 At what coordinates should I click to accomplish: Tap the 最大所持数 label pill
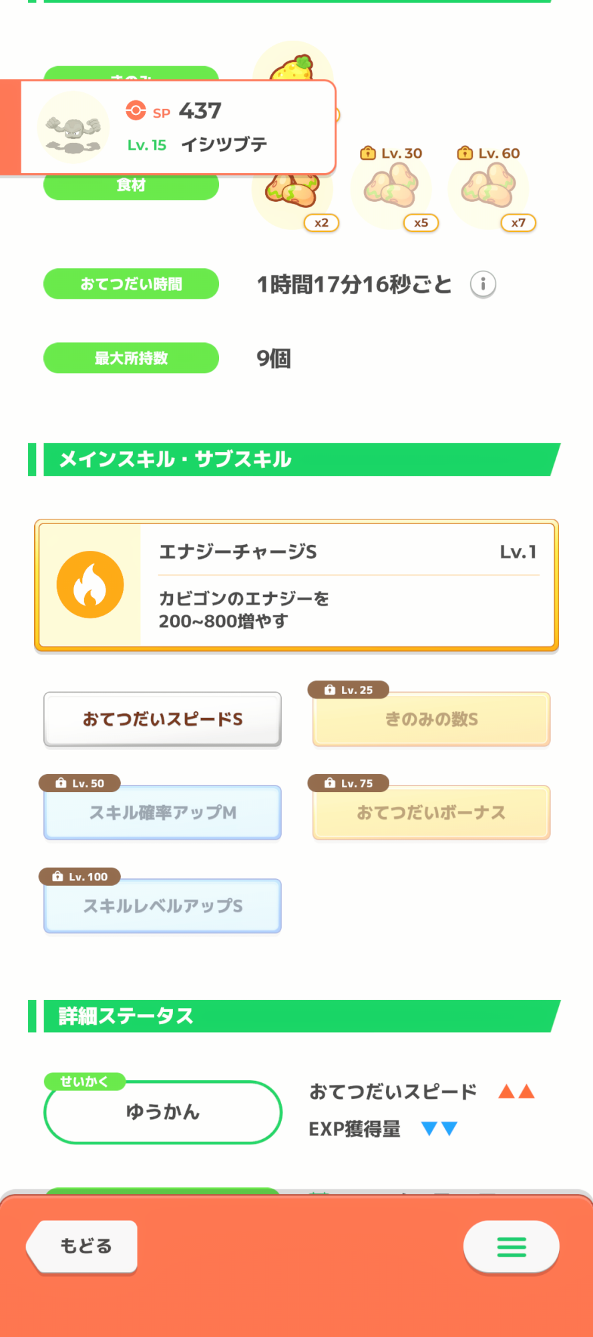point(131,358)
